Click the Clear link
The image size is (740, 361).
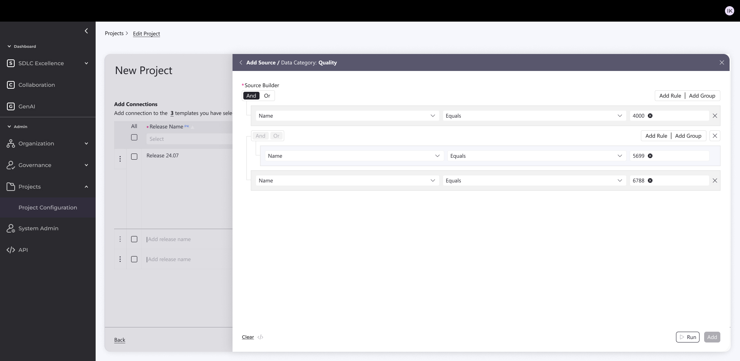tap(248, 337)
